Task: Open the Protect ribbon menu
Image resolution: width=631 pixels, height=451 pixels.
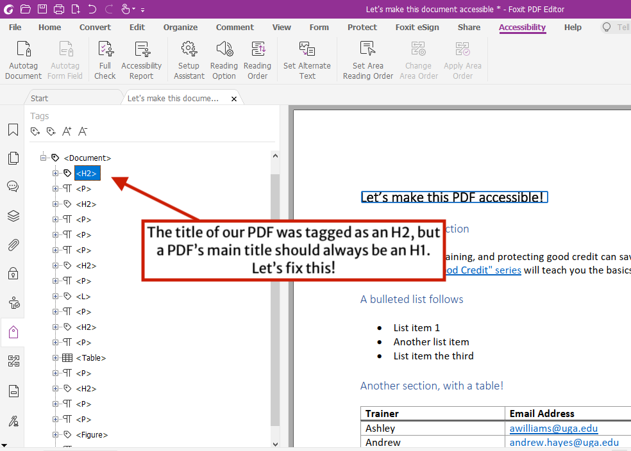Action: 362,28
